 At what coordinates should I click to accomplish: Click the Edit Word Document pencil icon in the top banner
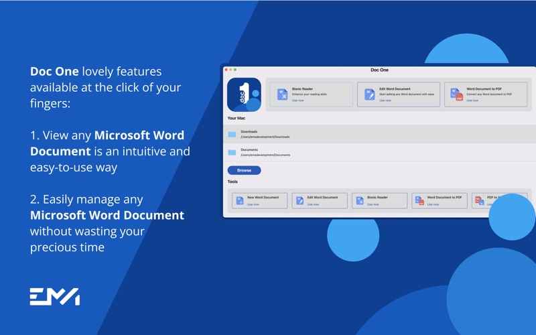(370, 94)
